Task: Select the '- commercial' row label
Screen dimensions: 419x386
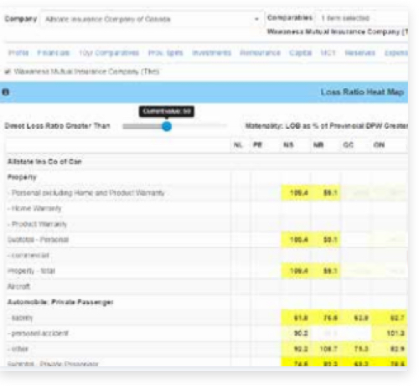Action: (28, 255)
